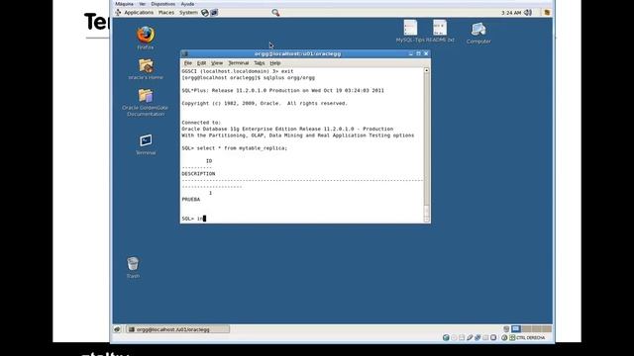Image resolution: width=634 pixels, height=356 pixels.
Task: Click the notification icon at the panel's right end
Action: tap(547, 13)
